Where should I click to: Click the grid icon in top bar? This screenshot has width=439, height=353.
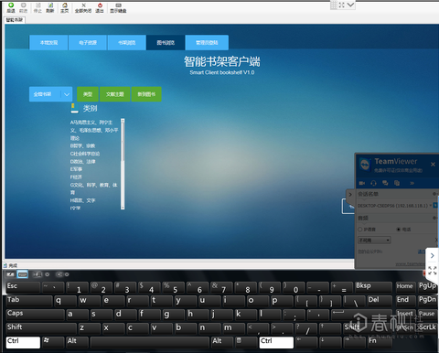(334, 5)
